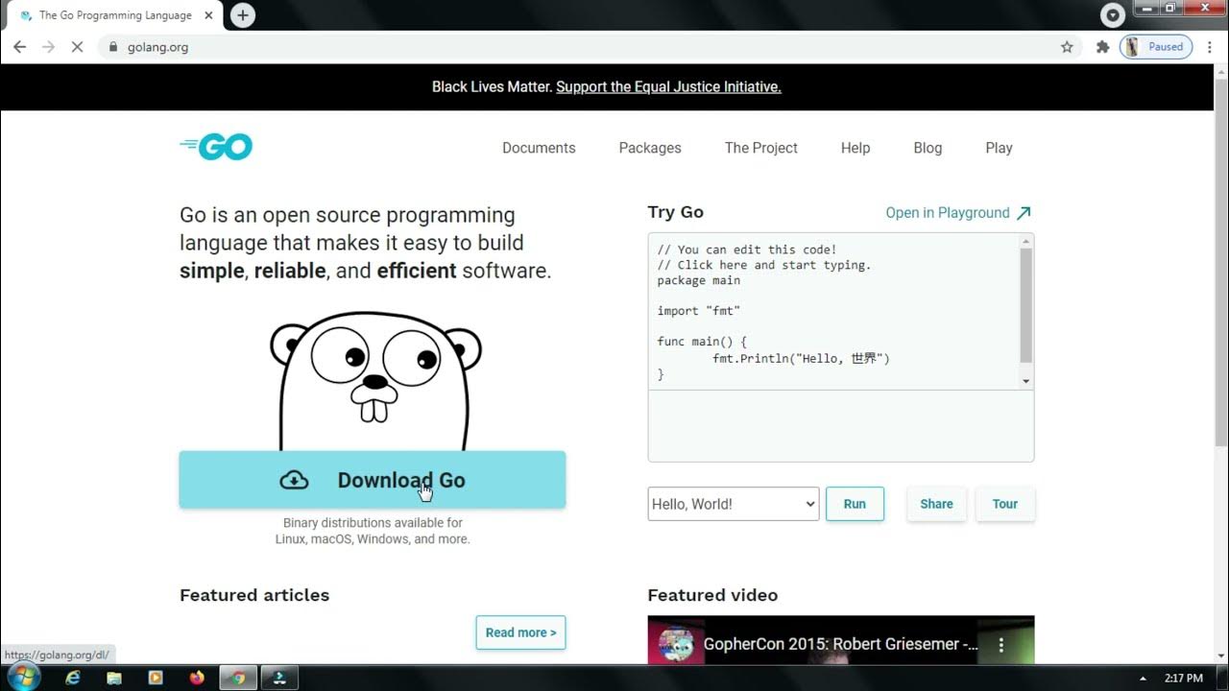Click the Featured articles heading
Screen dimensions: 1229x691
point(254,595)
